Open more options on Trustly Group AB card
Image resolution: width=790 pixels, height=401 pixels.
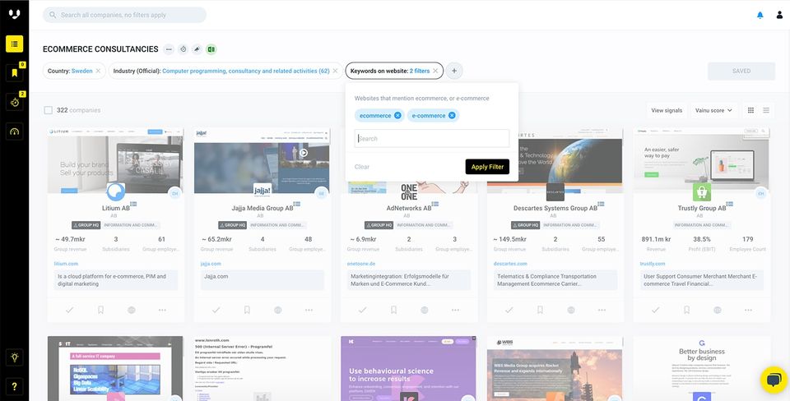click(748, 310)
